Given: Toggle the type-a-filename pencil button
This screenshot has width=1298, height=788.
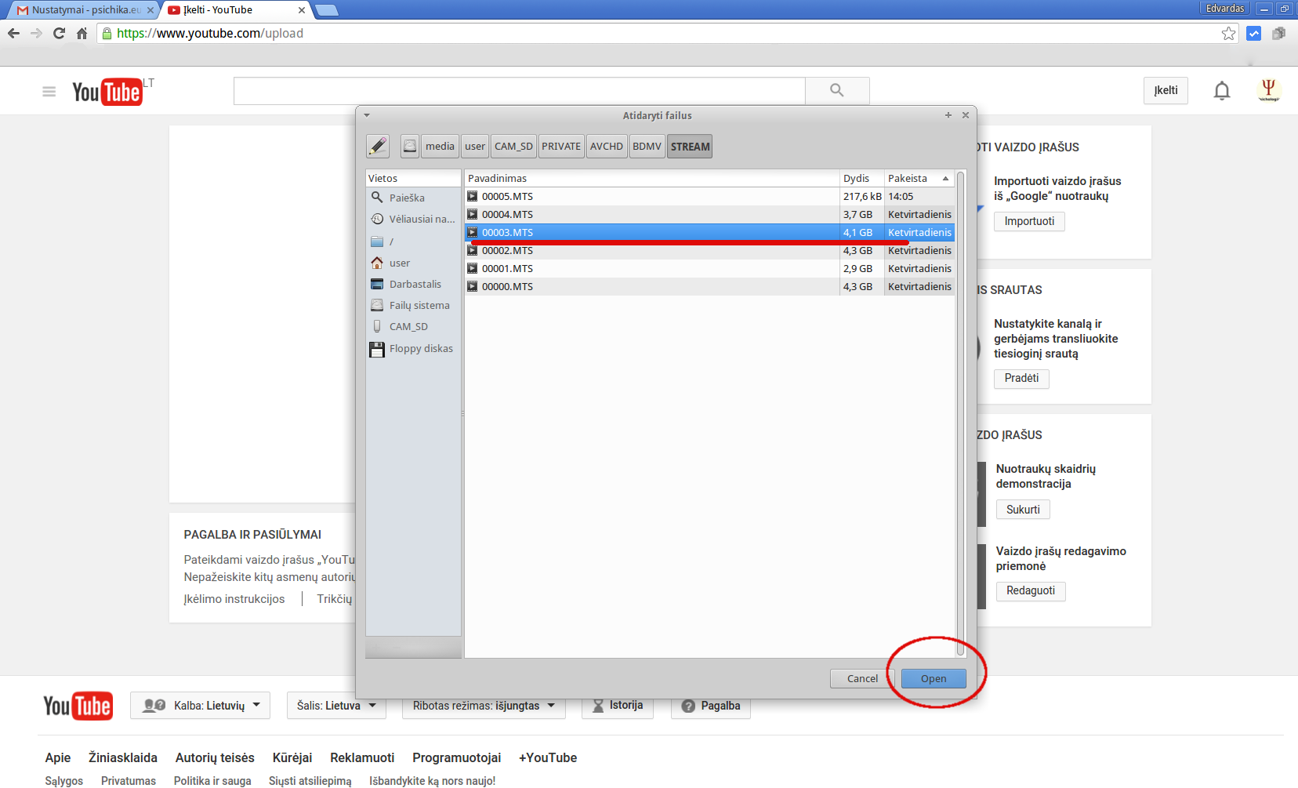Looking at the screenshot, I should point(378,146).
